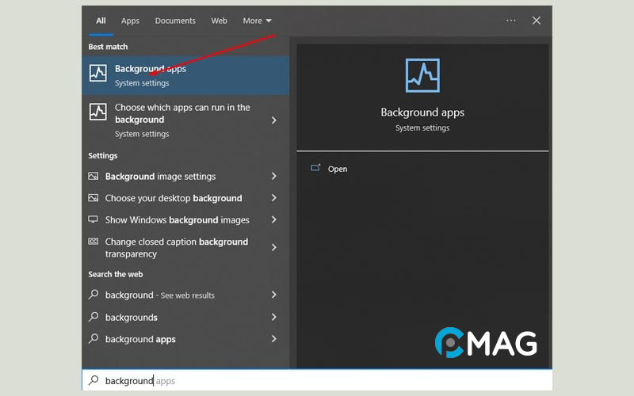Switch to the Documents tab

click(x=174, y=21)
